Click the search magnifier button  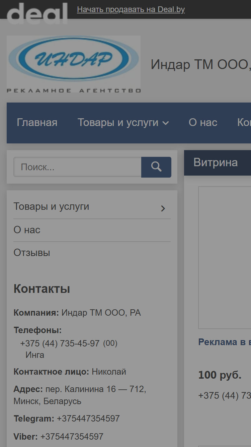[156, 167]
